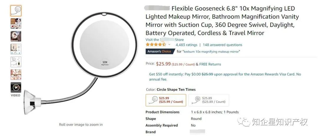Select the second thumbnail in image gallery

click(16, 23)
